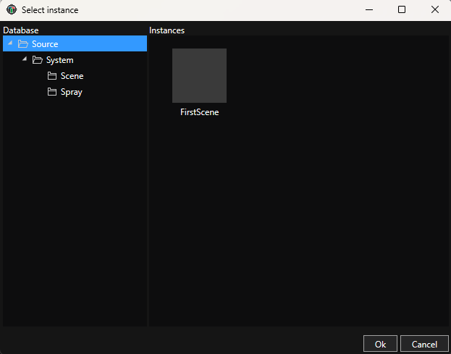Collapse the System folder arrow

[25, 59]
